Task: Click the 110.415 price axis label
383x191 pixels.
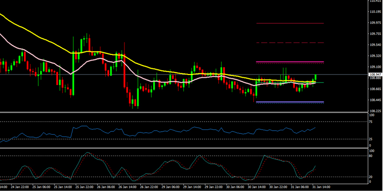Action: tap(375, 1)
